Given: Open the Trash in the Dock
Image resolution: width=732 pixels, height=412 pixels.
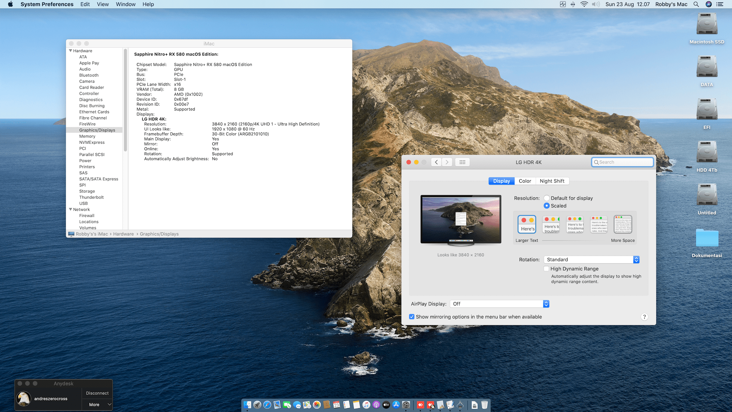Looking at the screenshot, I should tap(485, 405).
